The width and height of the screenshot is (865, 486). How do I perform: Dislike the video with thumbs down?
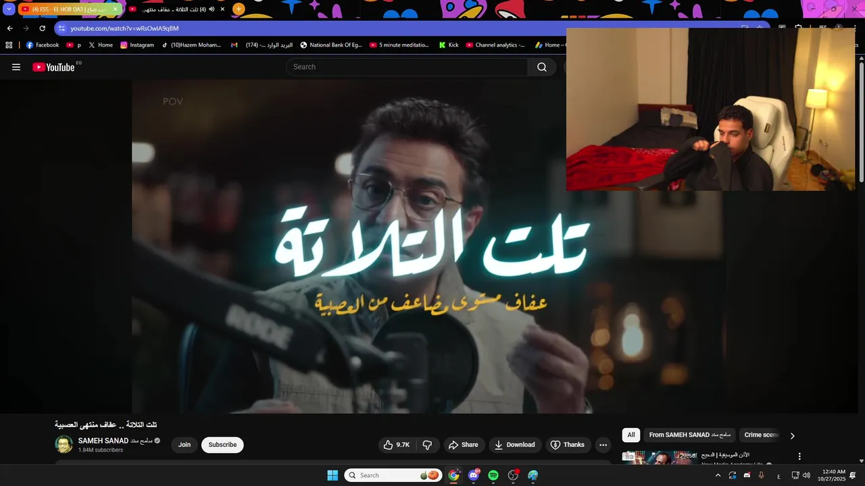[x=427, y=445]
